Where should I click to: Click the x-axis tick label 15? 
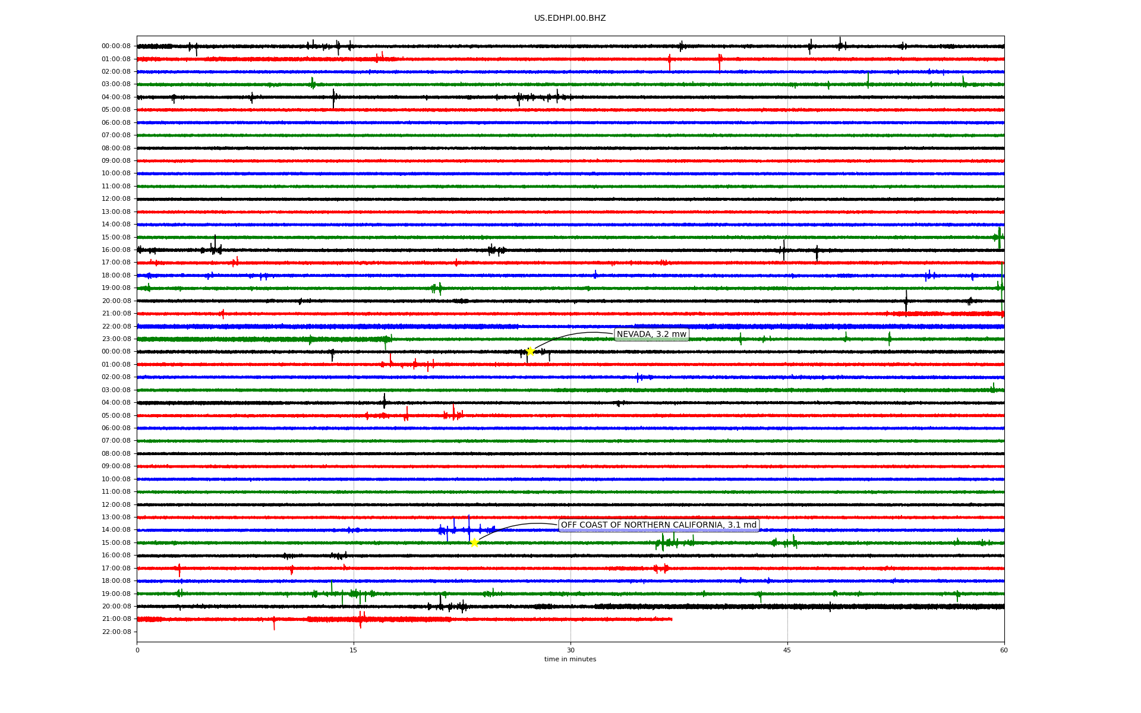354,650
